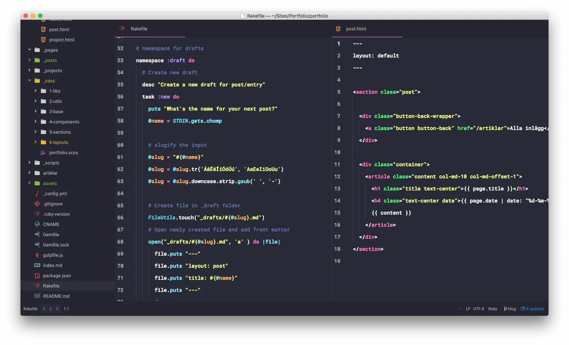Click the Sass icon beside portfolio.scss
This screenshot has height=345, width=569.
[x=43, y=152]
